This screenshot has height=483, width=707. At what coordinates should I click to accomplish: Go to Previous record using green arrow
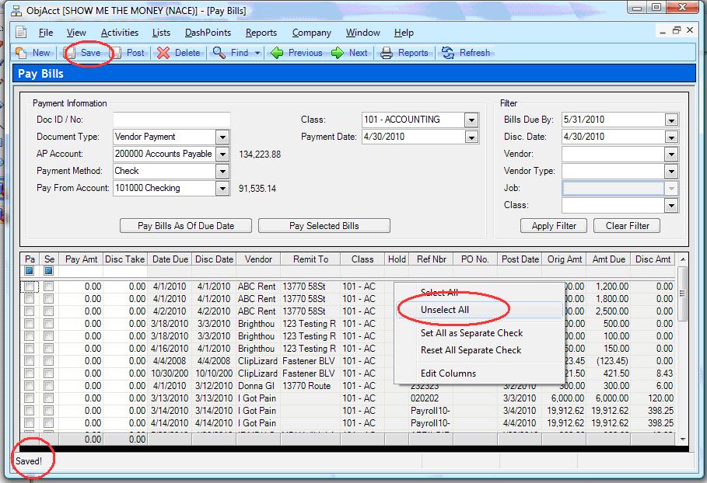tap(278, 53)
